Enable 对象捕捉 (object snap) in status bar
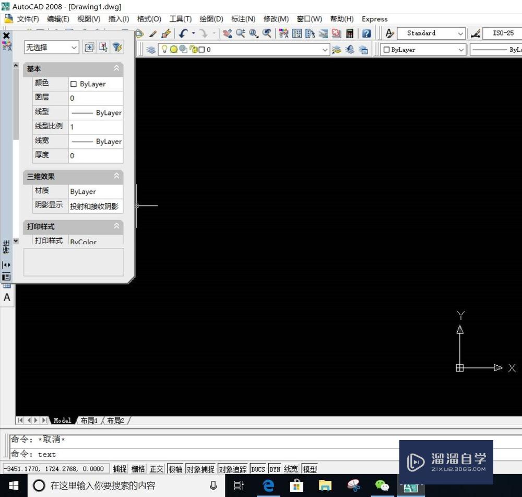This screenshot has width=522, height=497. (200, 469)
